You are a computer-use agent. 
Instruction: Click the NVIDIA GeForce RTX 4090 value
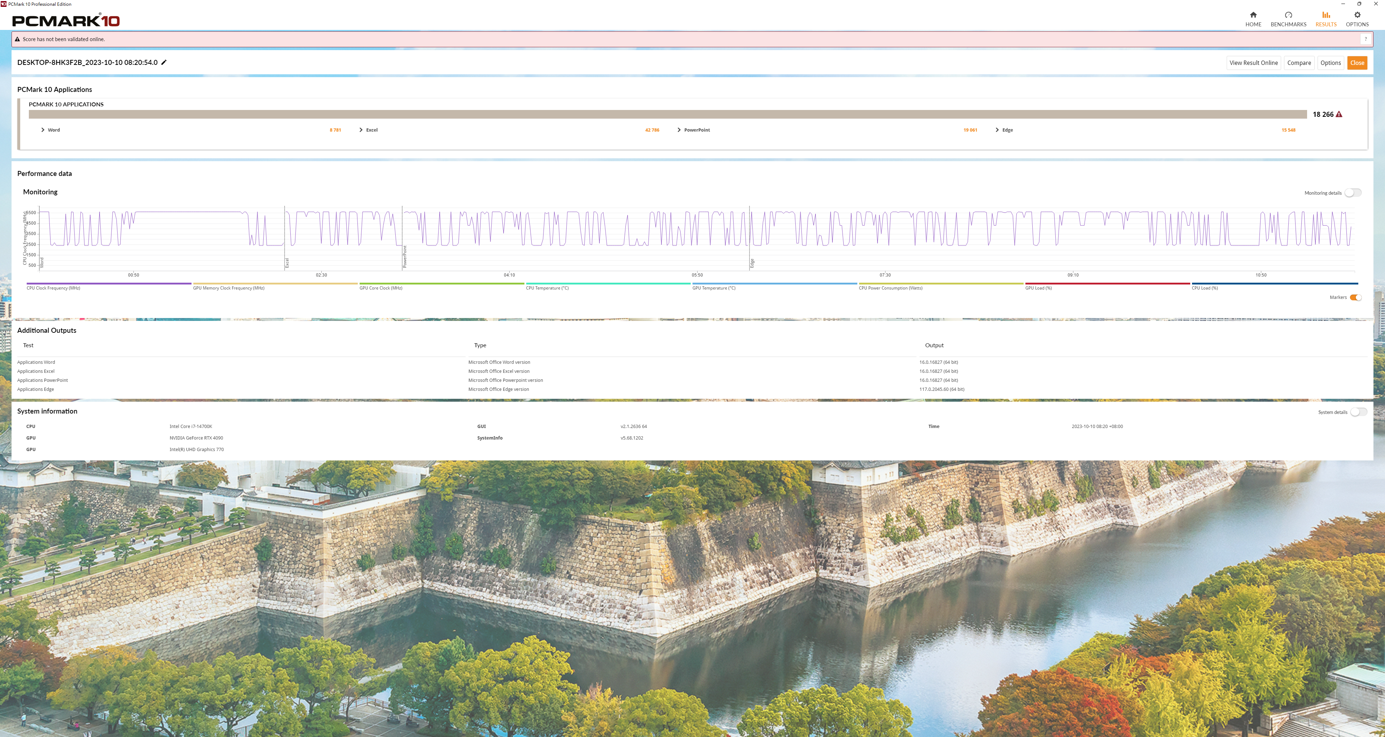[x=196, y=438]
